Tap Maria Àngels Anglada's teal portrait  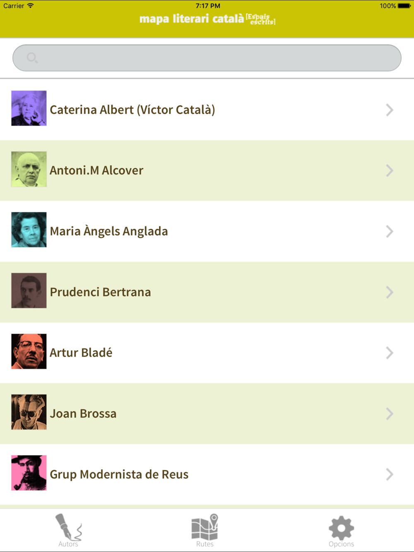29,230
